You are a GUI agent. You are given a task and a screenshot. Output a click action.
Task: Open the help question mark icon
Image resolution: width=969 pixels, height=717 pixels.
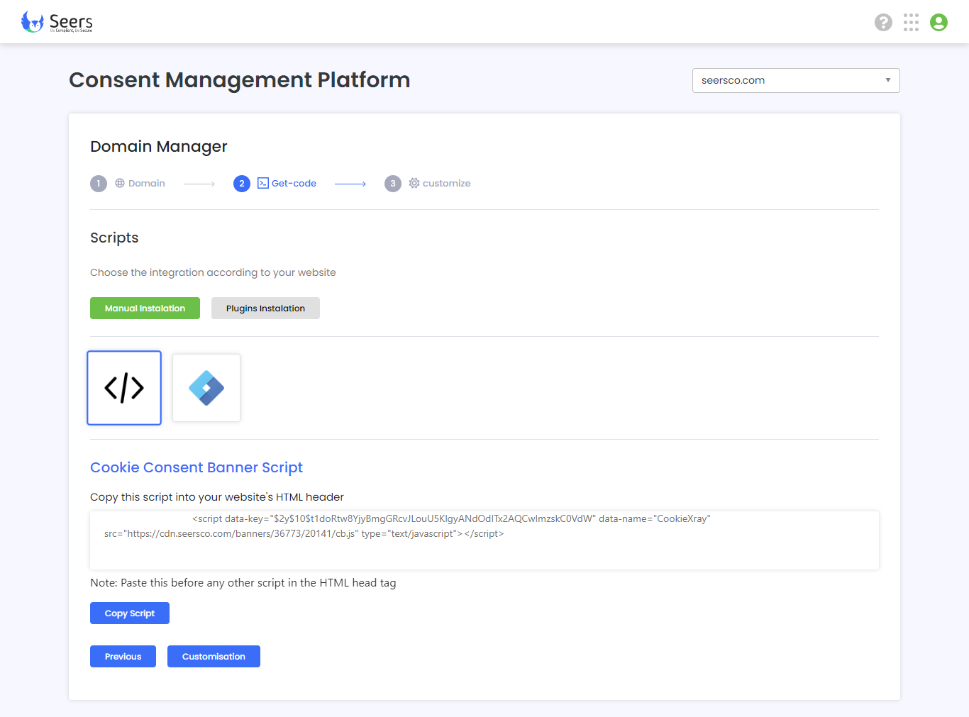[883, 23]
